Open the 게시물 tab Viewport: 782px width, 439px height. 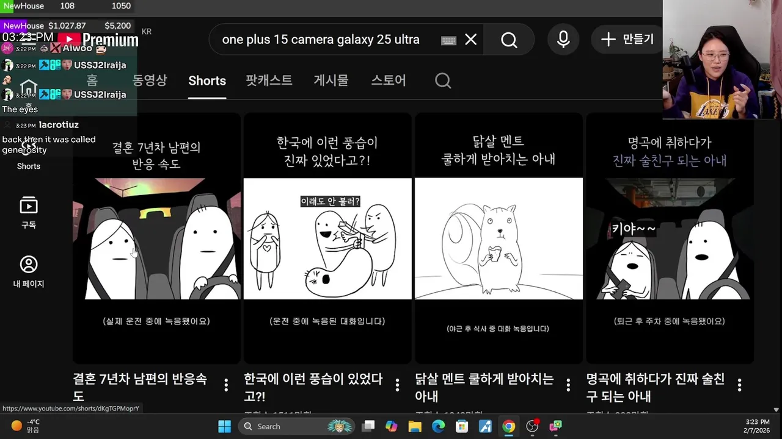point(331,80)
